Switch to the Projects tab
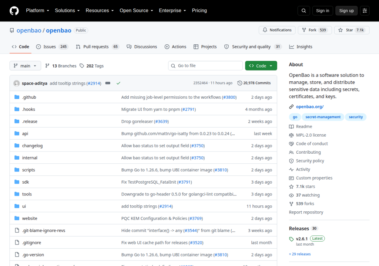379x266 pixels. click(x=205, y=47)
